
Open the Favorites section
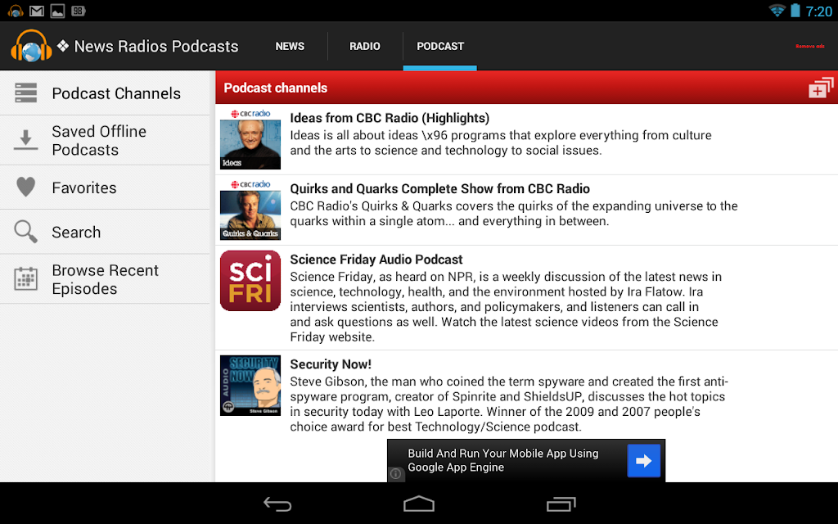pyautogui.click(x=105, y=187)
